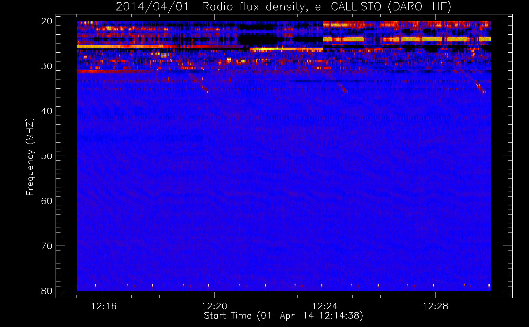
Task: Click the 20 frequency tick label
Action: click(47, 21)
